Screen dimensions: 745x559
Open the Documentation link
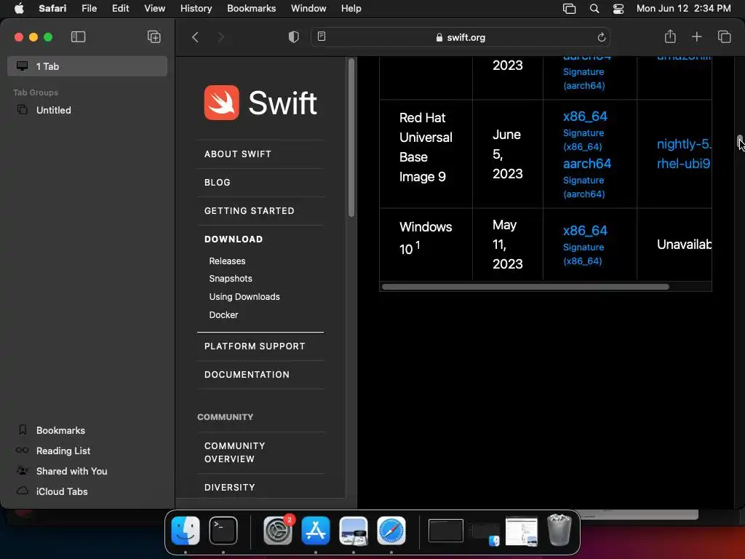(247, 375)
